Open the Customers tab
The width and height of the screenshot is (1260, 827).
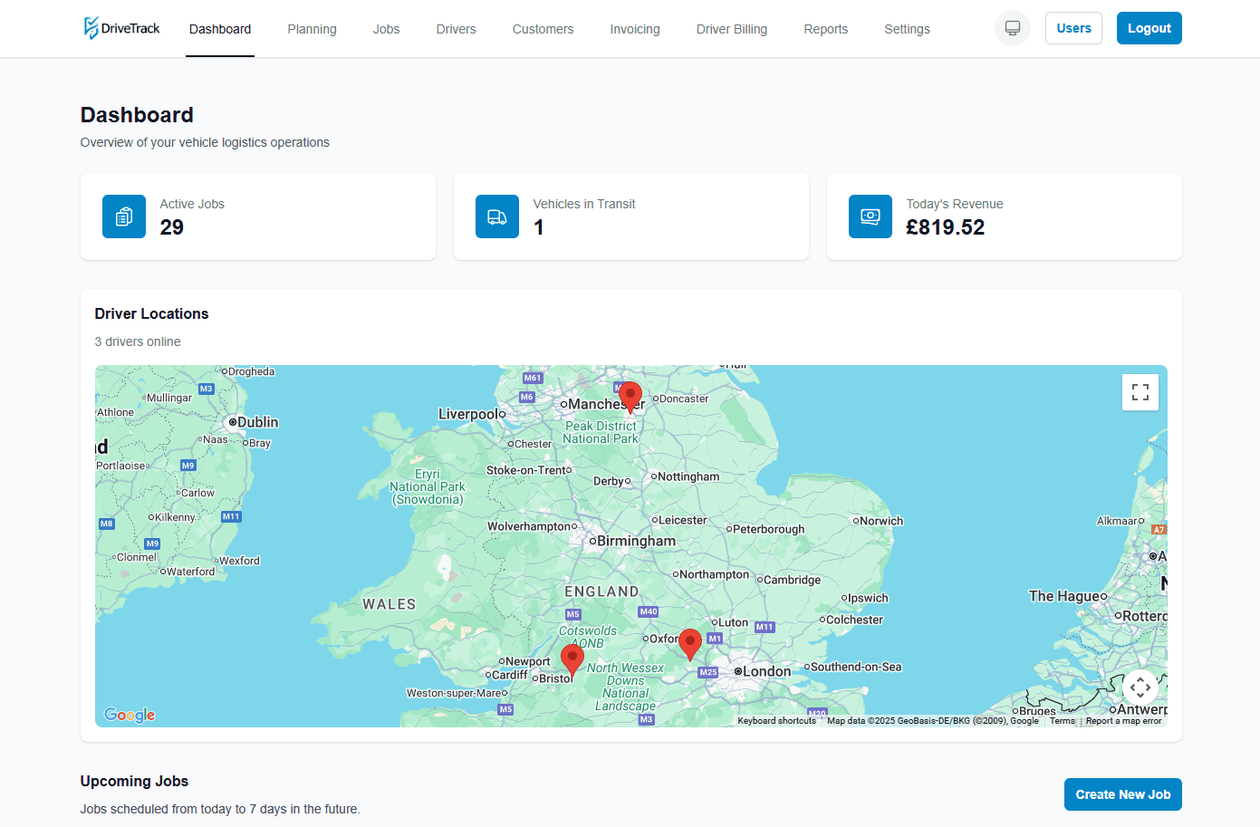tap(543, 29)
